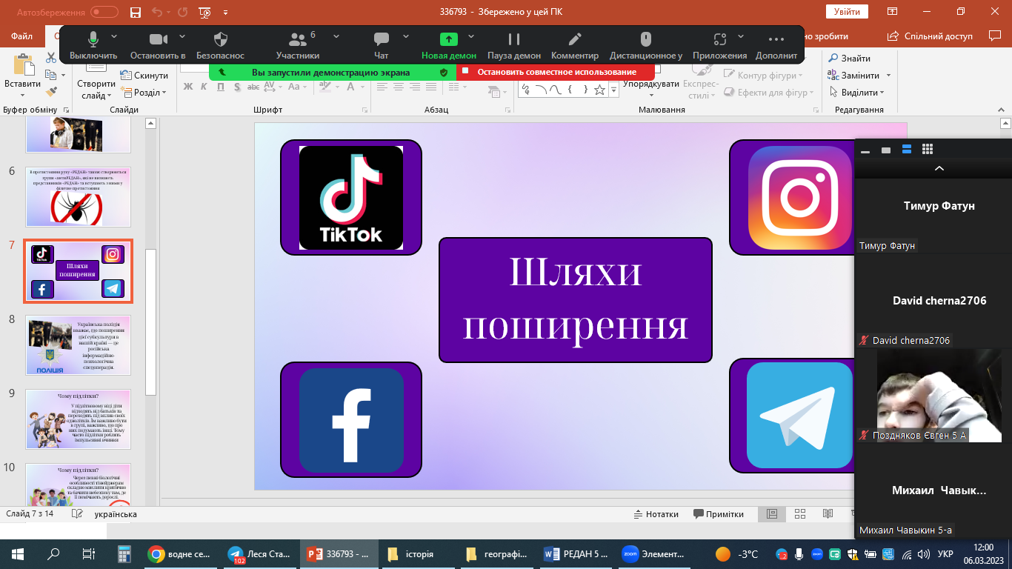The width and height of the screenshot is (1012, 569).
Task: Open the File tab
Action: [22, 36]
